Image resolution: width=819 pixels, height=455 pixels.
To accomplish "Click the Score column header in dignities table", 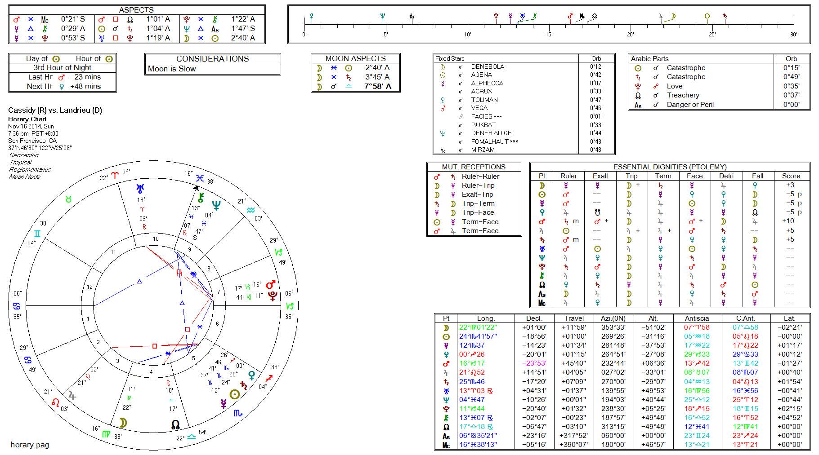I will (791, 176).
